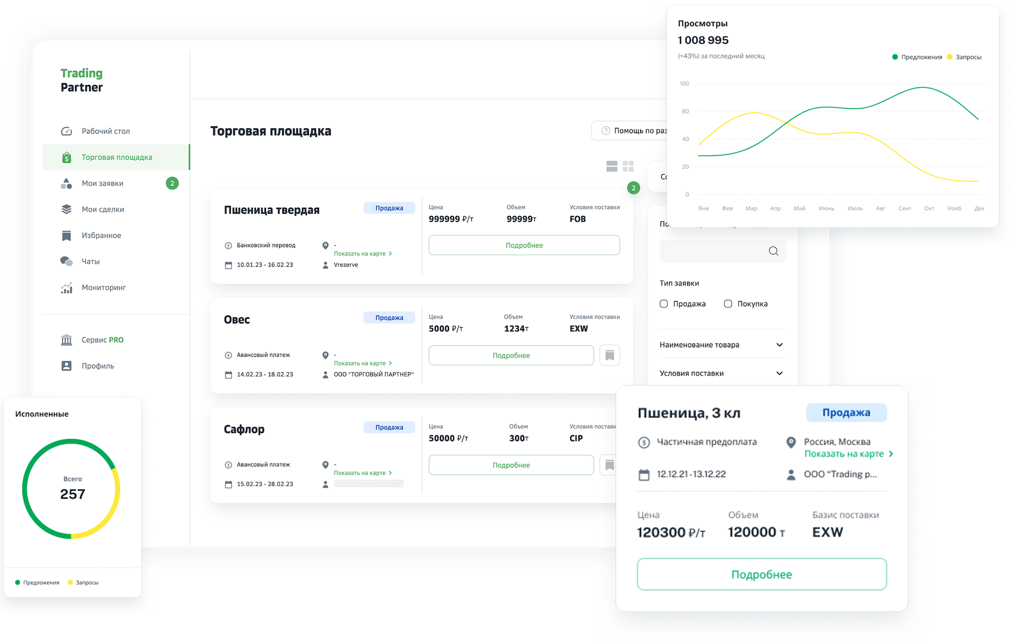The image size is (1012, 644).
Task: Click green Предложения legend dot in Просмотры chart
Action: tap(895, 57)
